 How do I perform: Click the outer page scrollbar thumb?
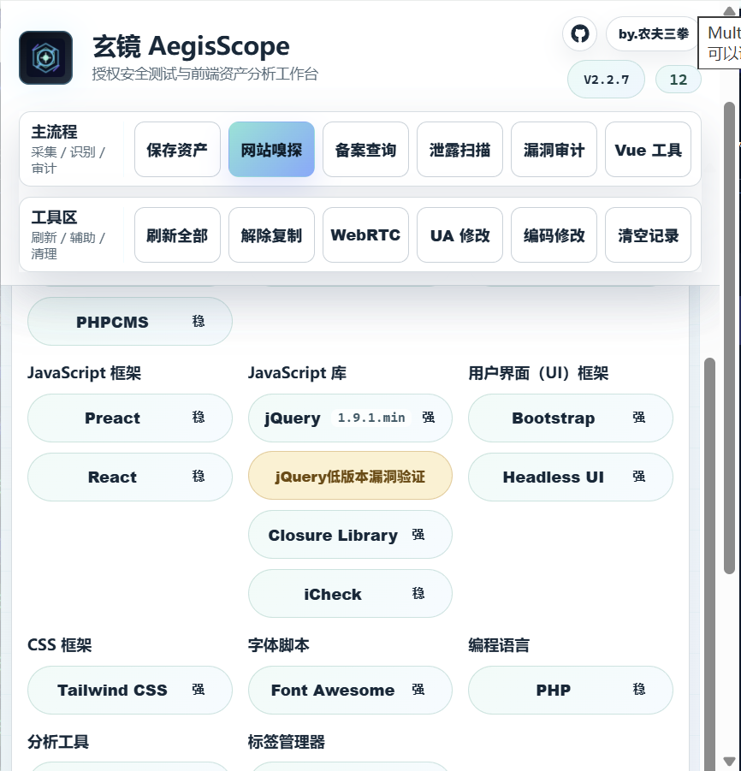[729, 337]
